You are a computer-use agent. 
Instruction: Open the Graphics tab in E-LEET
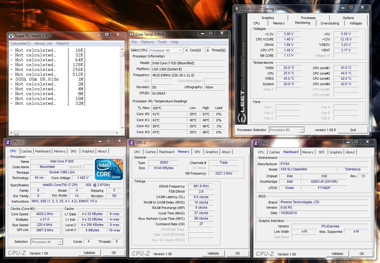coord(268,18)
